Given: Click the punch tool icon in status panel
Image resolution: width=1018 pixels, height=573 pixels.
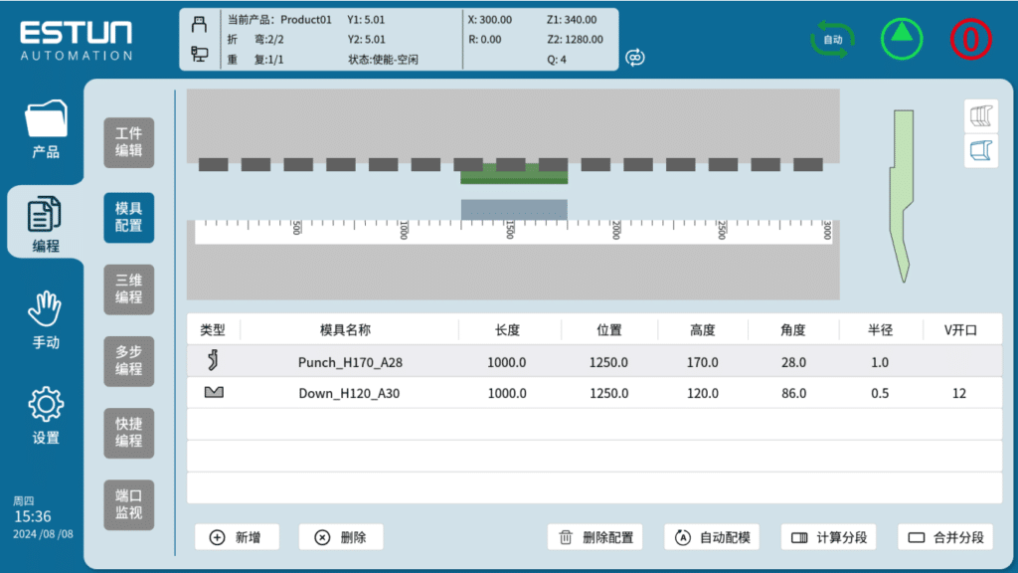Looking at the screenshot, I should click(x=199, y=25).
